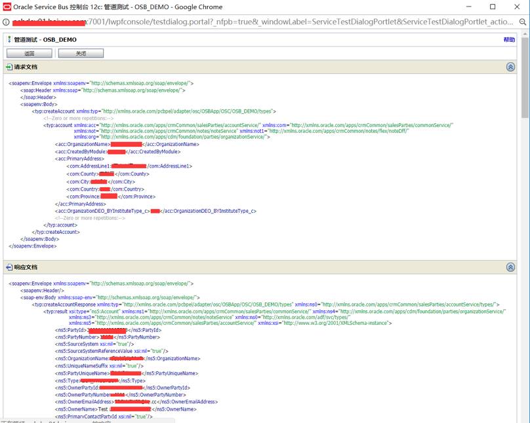Click the ns5:SourceSystemReferenceValue line
This screenshot has width=530, height=423.
click(x=112, y=351)
